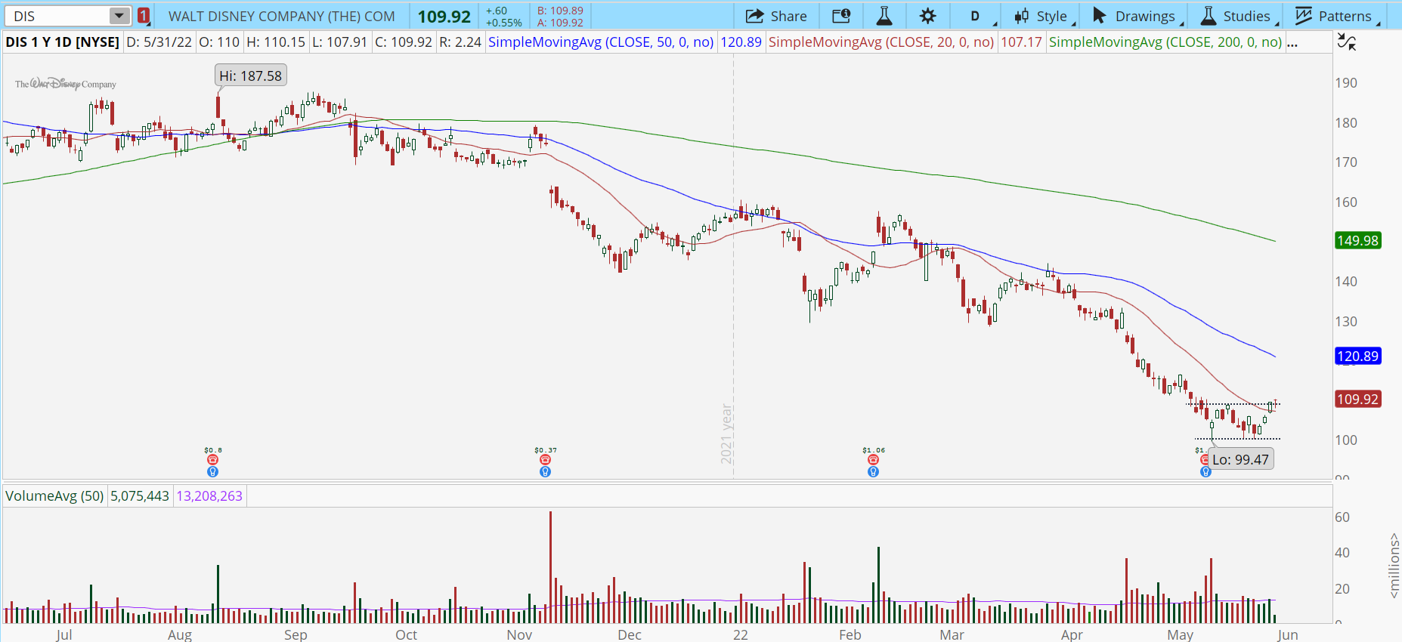Click the 'Lo: 99.47' price bubble
Screen dimensions: 1402x642
pyautogui.click(x=1240, y=459)
